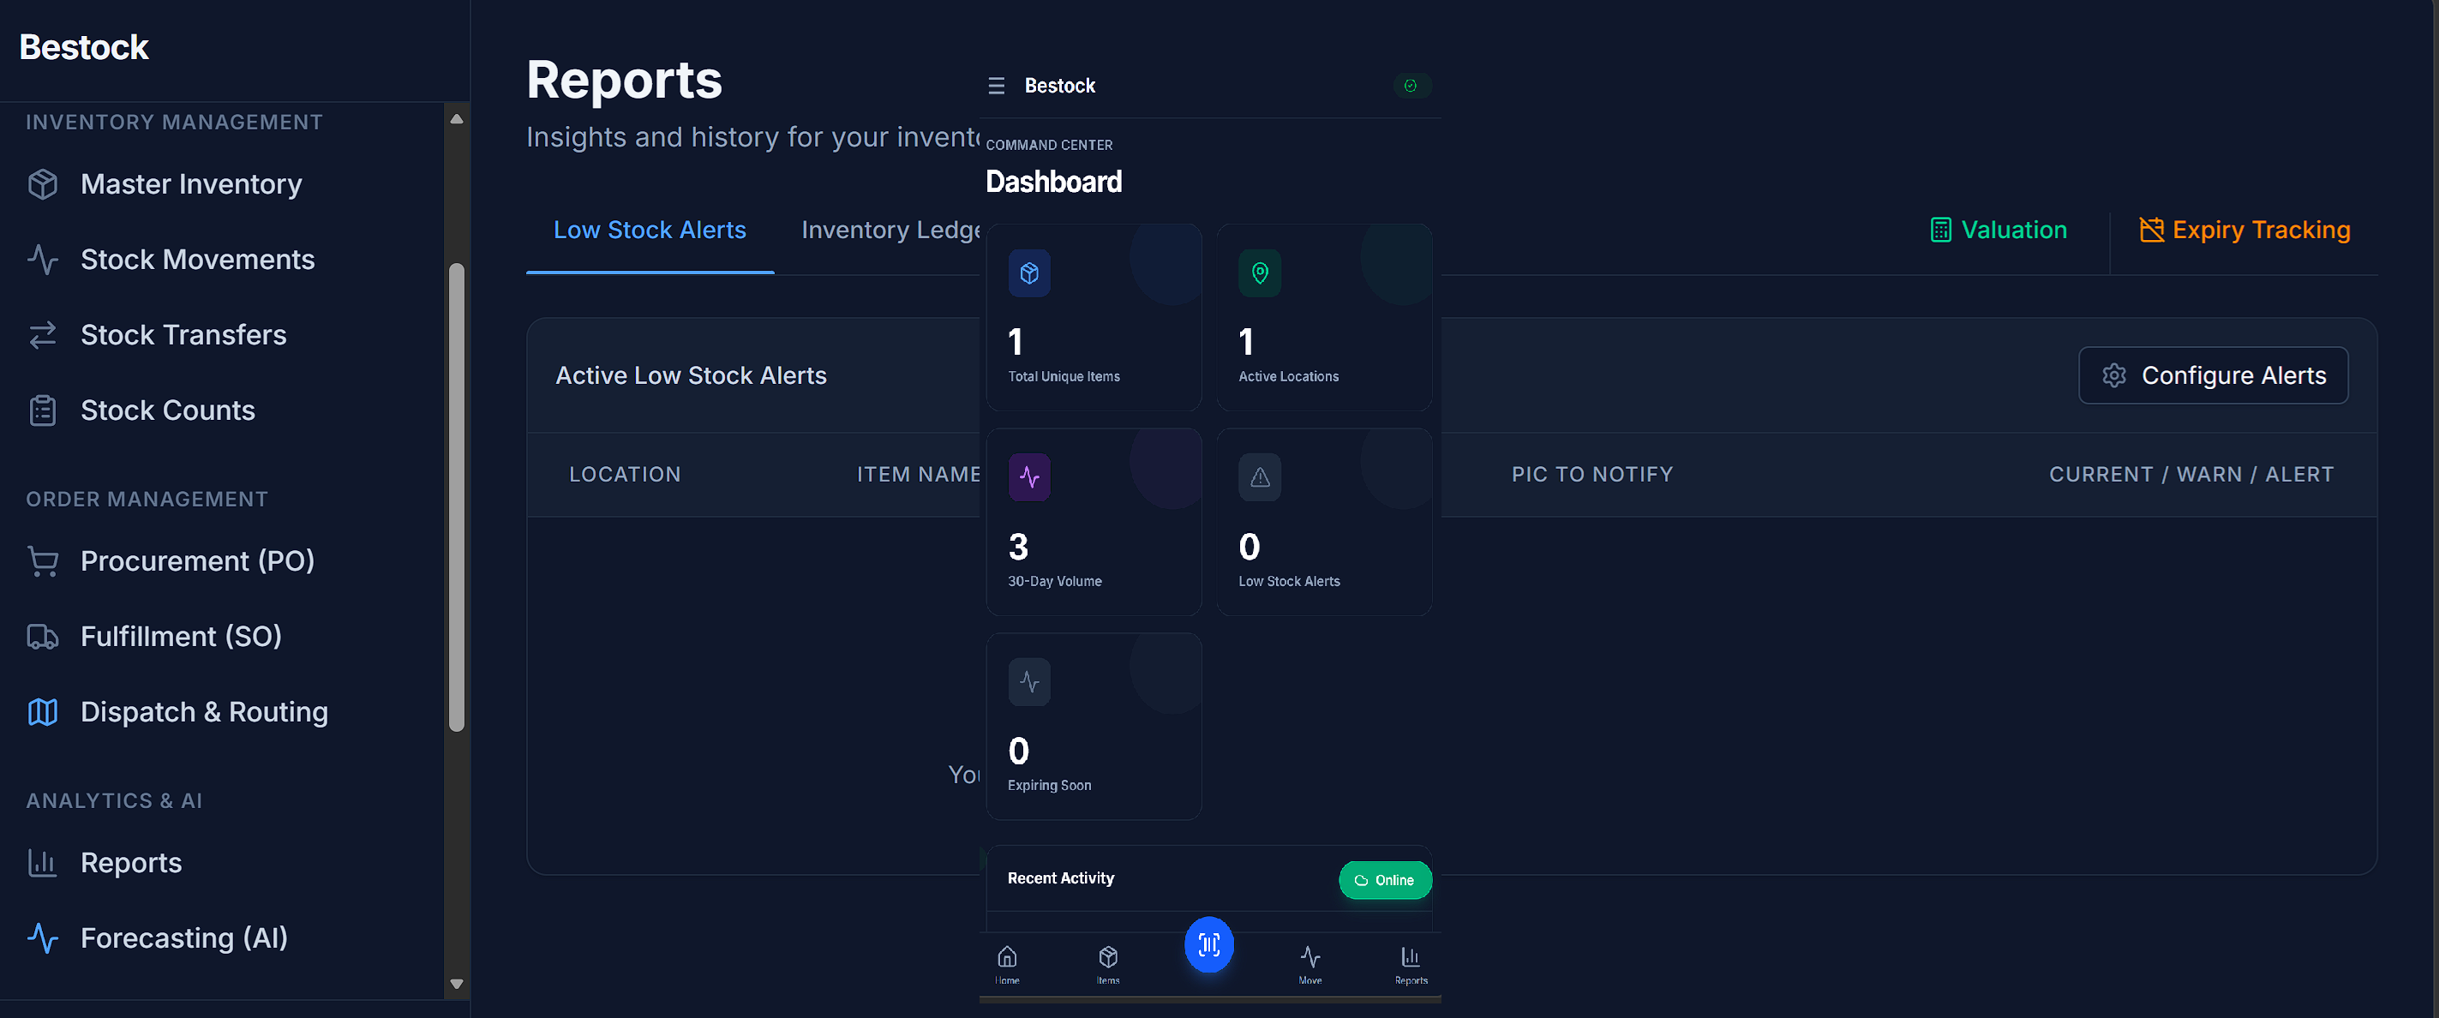Open the Low Stock Alerts dashboard card

click(x=1324, y=522)
